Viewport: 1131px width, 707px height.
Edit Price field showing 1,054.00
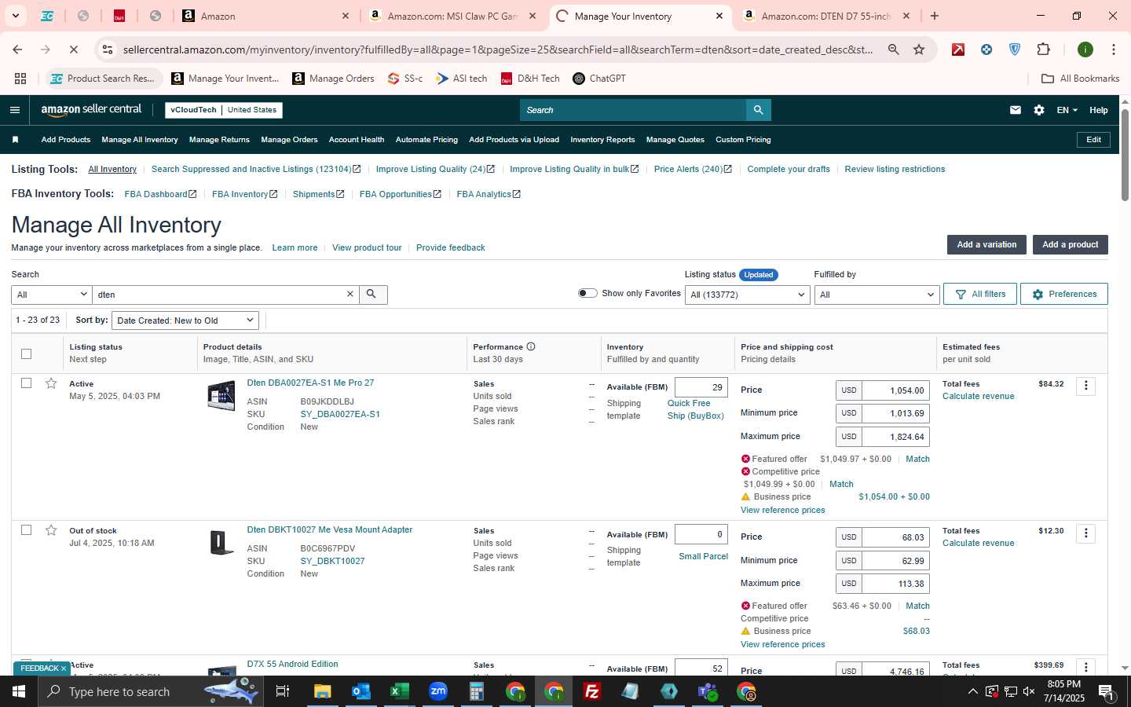coord(895,390)
